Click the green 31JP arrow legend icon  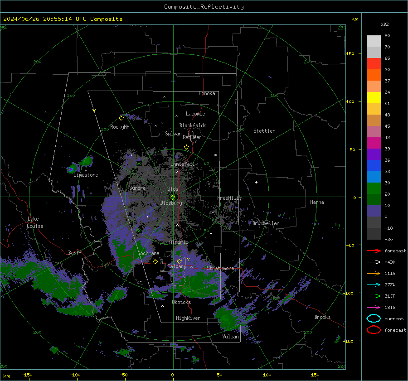374,296
